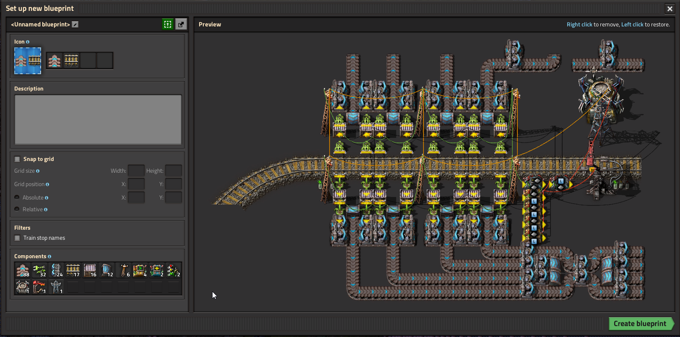Screen dimensions: 680x337
Task: Click the grid size Width field
Action: pos(136,171)
